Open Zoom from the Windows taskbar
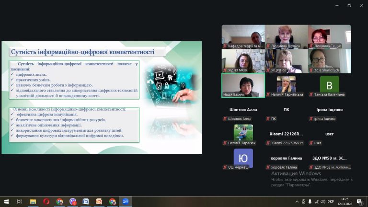Viewport: 368px width, 207px height. click(x=125, y=202)
